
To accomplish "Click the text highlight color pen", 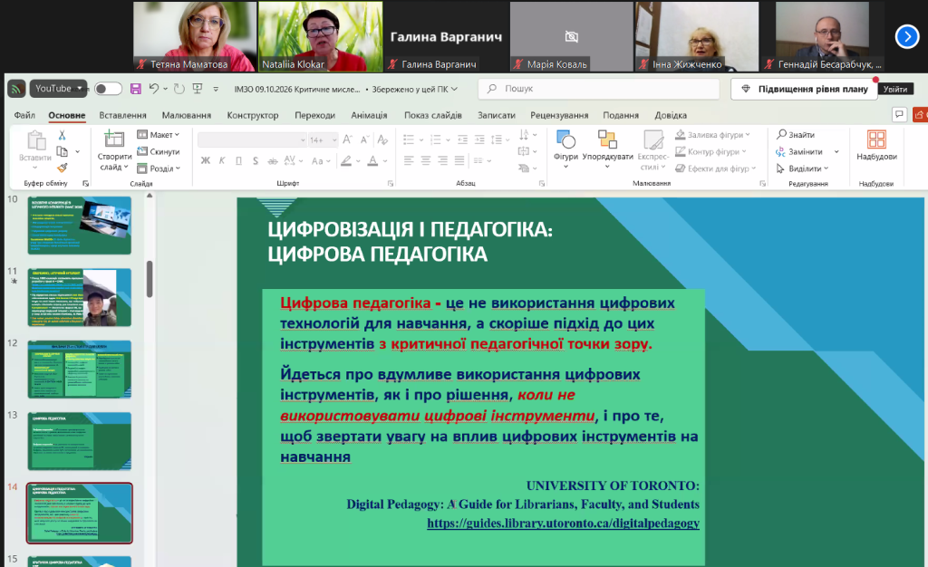I will click(346, 160).
